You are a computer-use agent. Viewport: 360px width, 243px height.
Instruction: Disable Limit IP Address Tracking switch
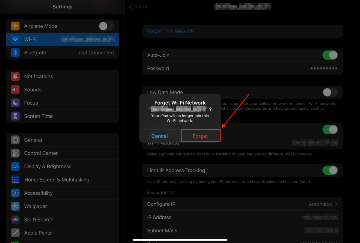point(330,170)
